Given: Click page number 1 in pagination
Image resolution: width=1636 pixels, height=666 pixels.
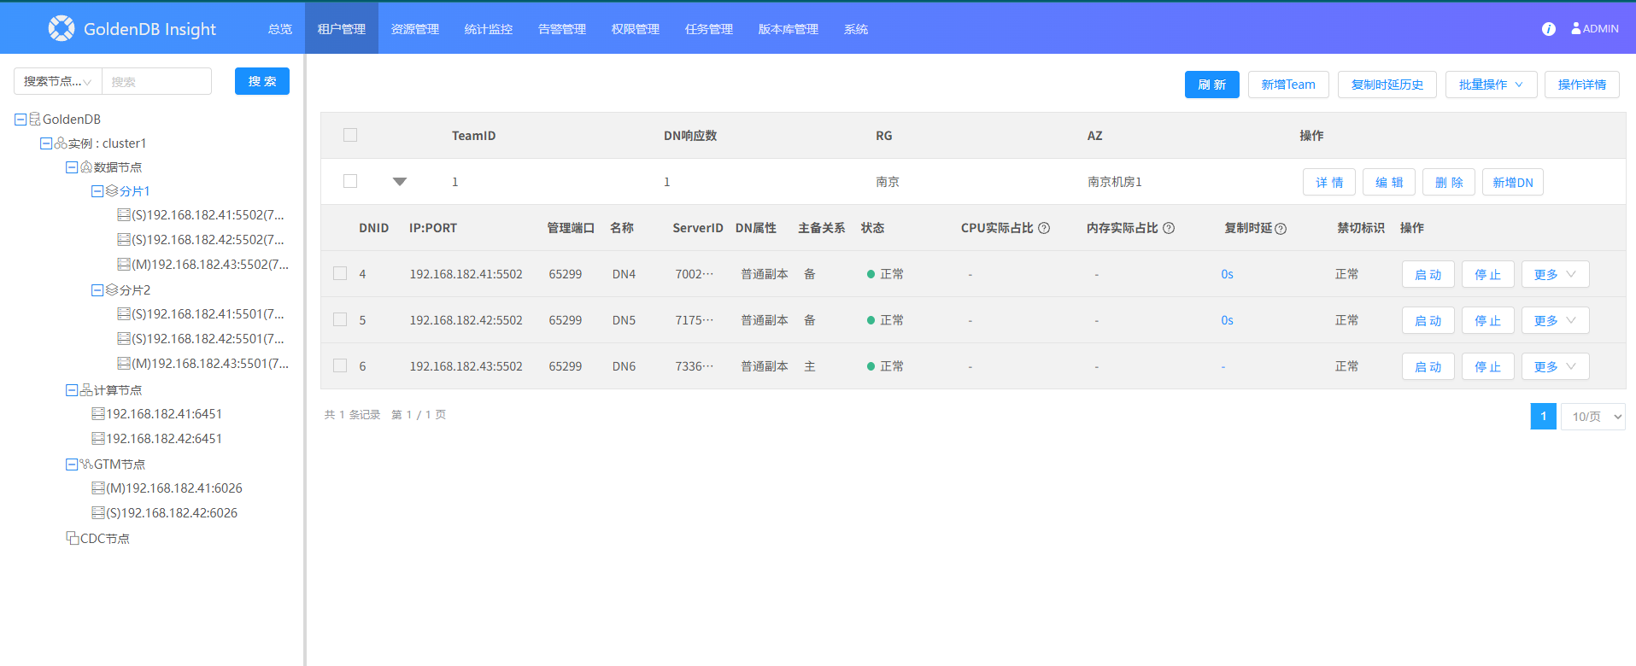Looking at the screenshot, I should click(x=1543, y=417).
